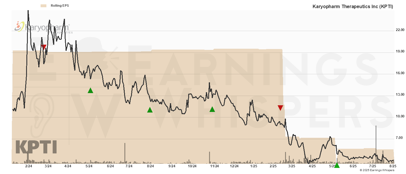Click the 10.00 price axis label

[x=400, y=116]
